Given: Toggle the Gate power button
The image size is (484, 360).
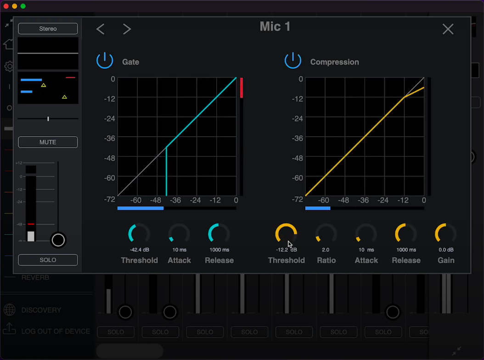Looking at the screenshot, I should tap(105, 61).
